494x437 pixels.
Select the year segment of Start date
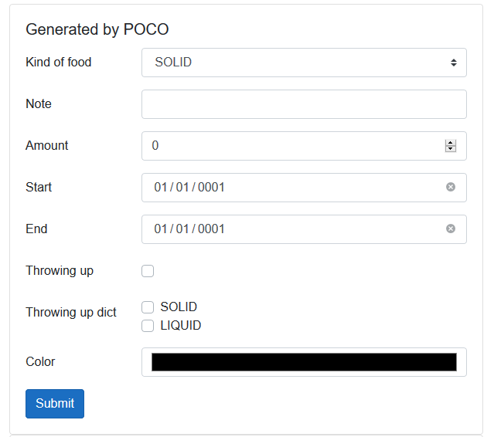pyautogui.click(x=211, y=188)
